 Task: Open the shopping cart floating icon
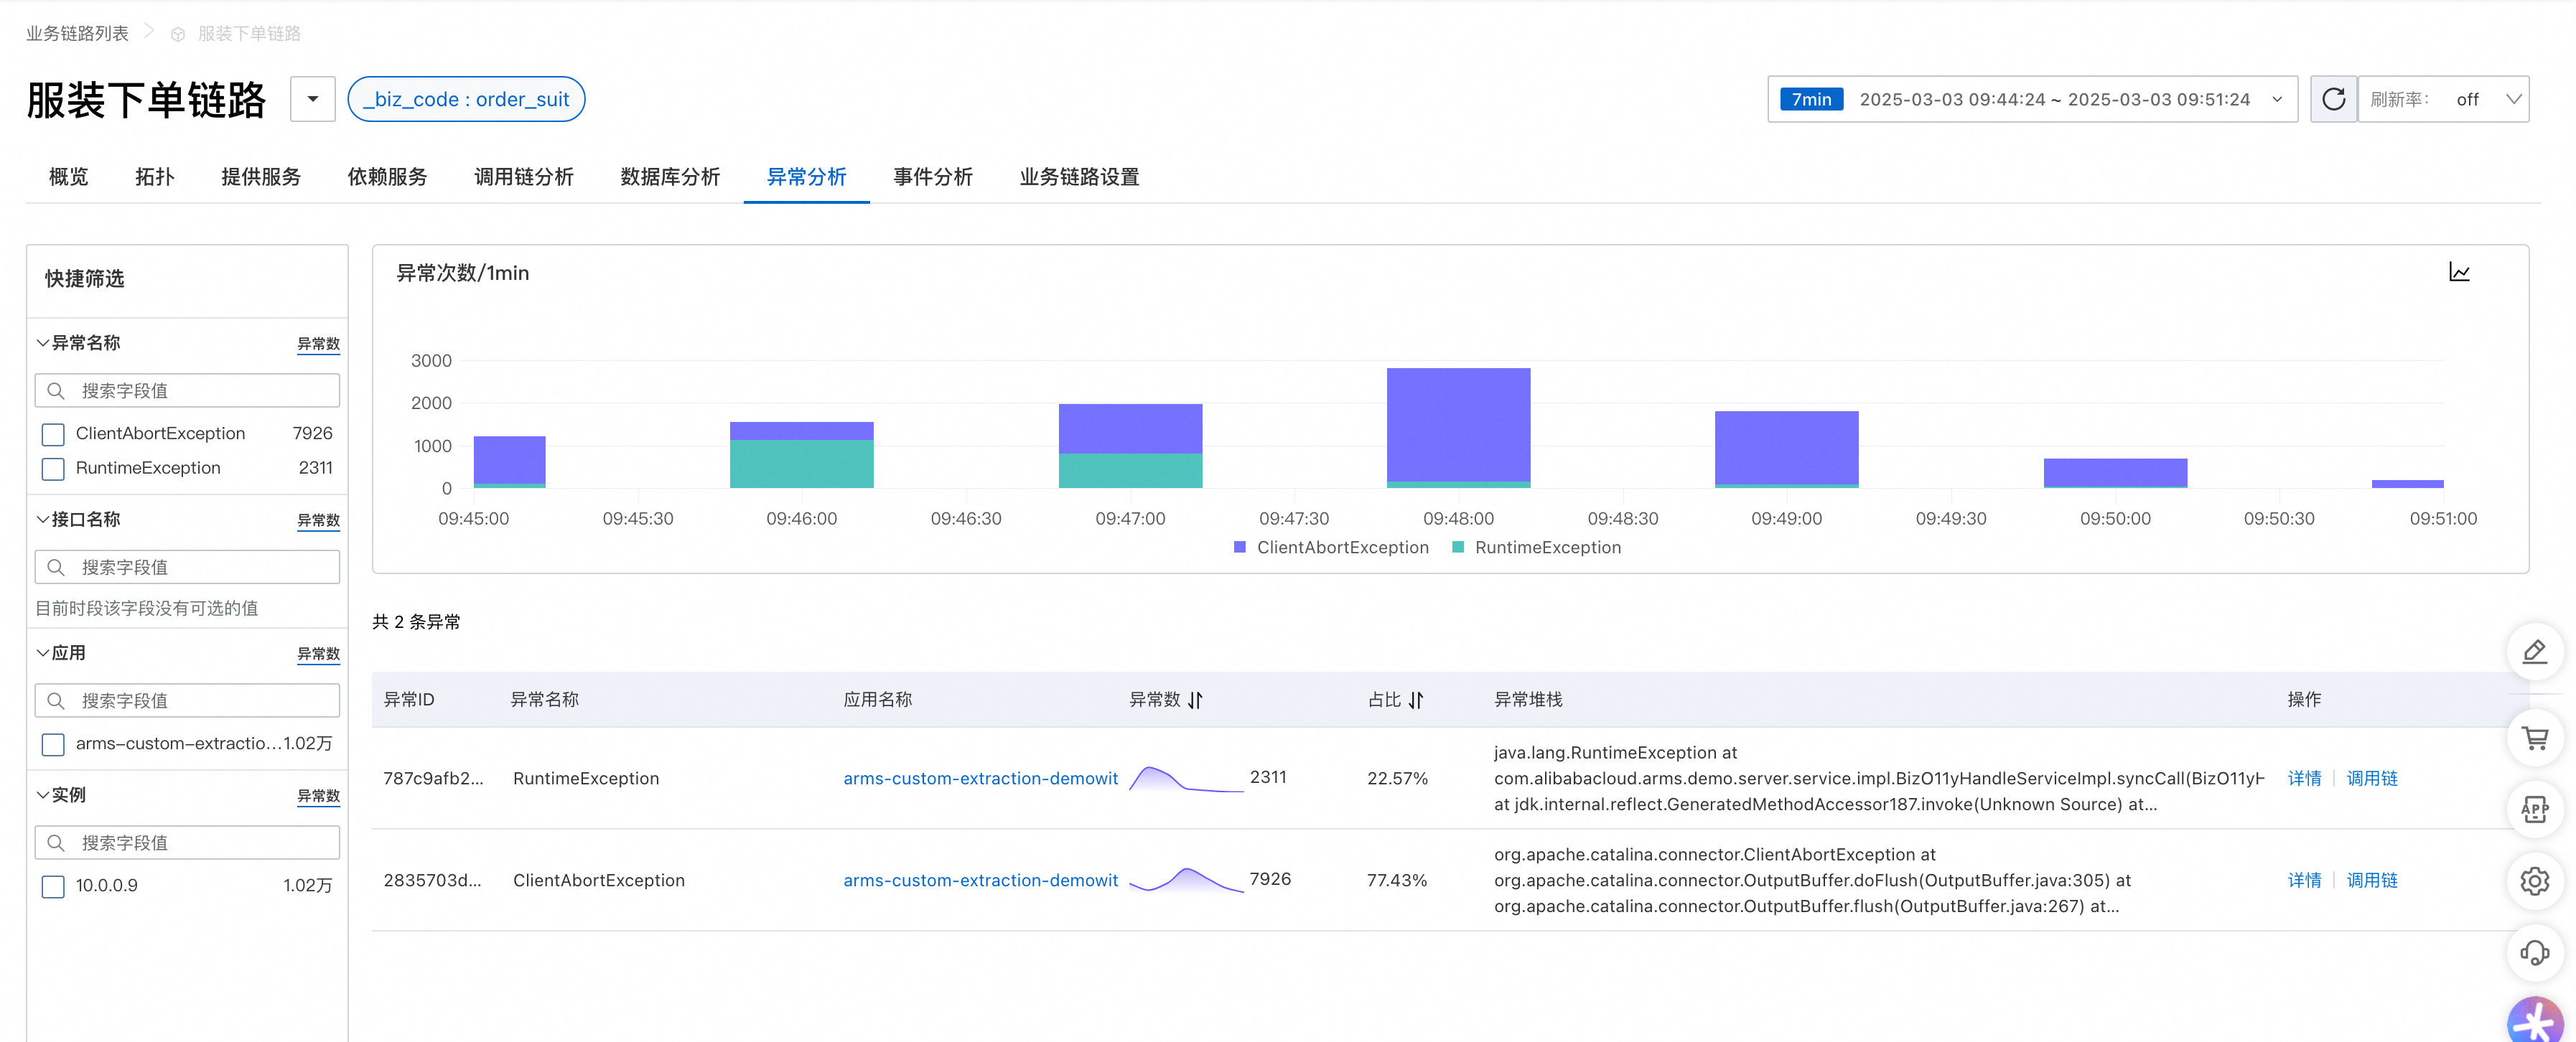[2534, 738]
